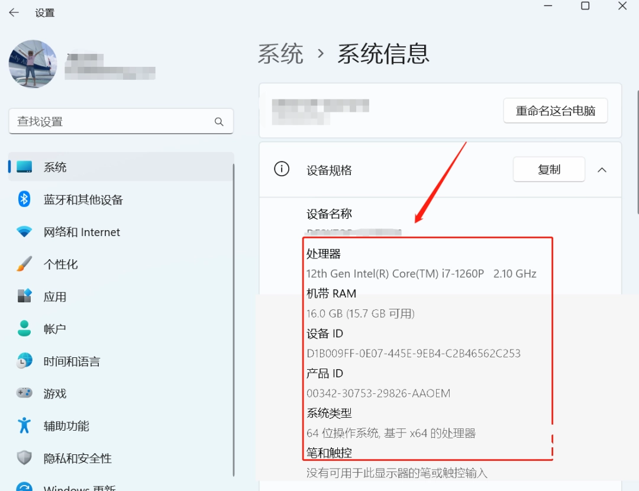Open the user profile avatar picture
Viewport: 639px width, 491px height.
pyautogui.click(x=33, y=64)
